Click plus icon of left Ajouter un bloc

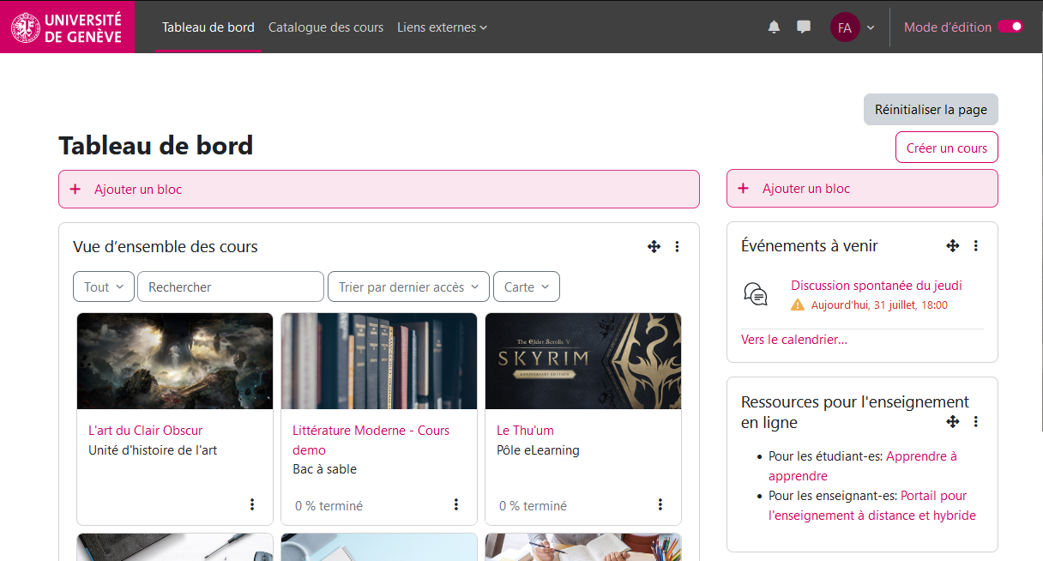point(75,189)
